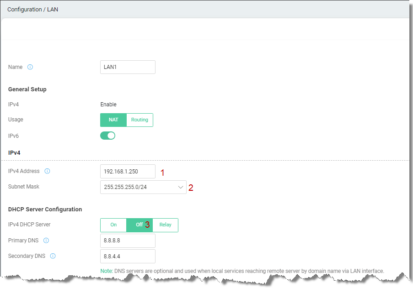Click the info icon next to IPv4 Address

47,171
